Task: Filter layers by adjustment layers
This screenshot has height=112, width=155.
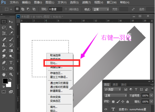Action: tap(131, 89)
